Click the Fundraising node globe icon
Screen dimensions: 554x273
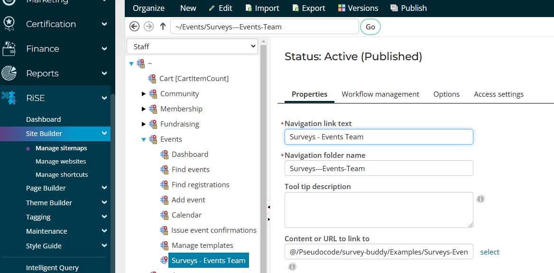coord(153,124)
